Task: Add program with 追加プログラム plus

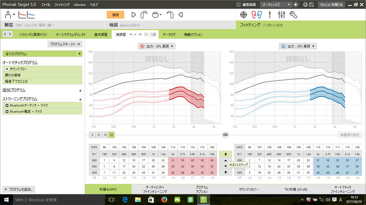Action: coord(80,91)
